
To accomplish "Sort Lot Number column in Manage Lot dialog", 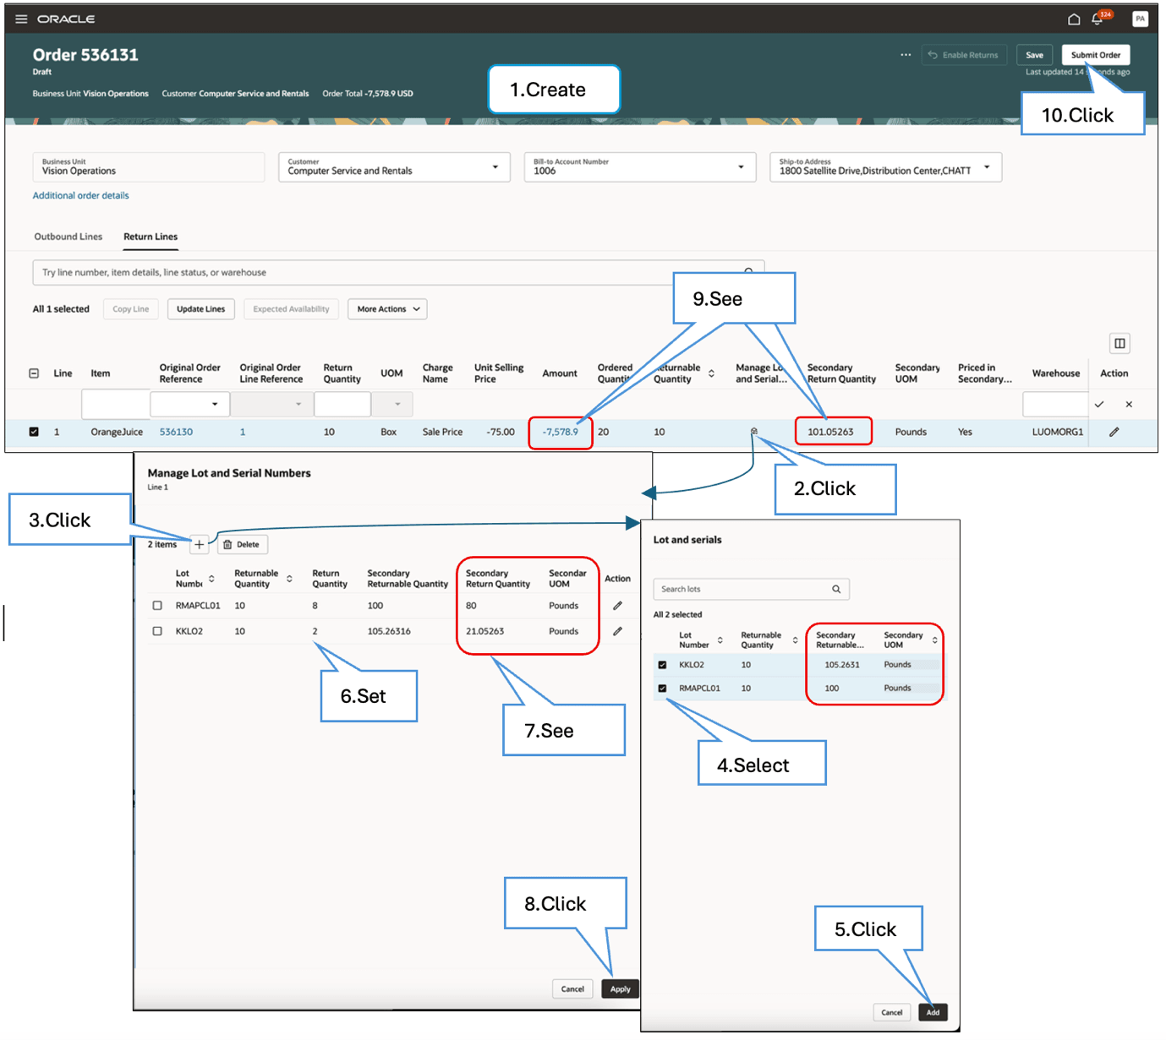I will 211,579.
